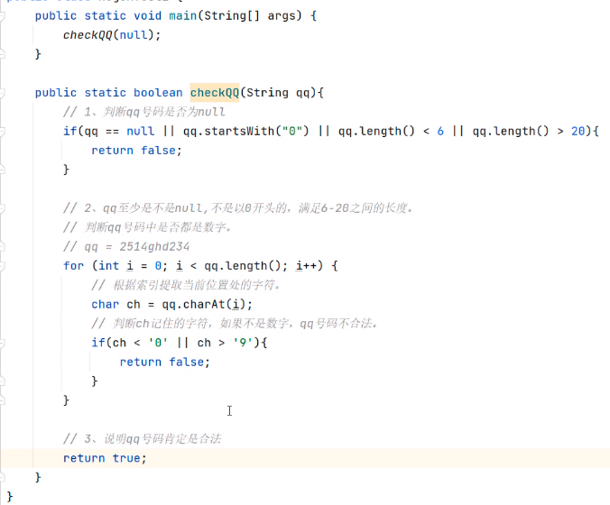Click the return true statement
This screenshot has width=610, height=505.
tap(105, 458)
